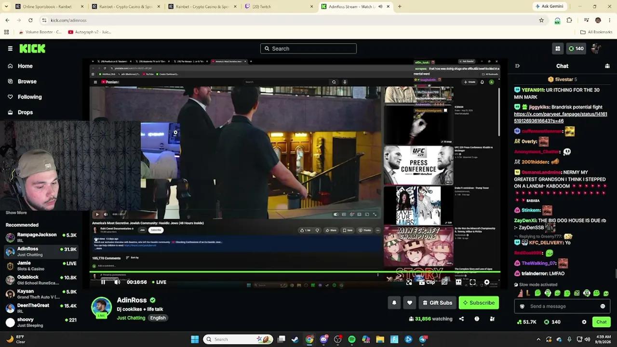Open Spotify from the taskbar

pyautogui.click(x=352, y=339)
